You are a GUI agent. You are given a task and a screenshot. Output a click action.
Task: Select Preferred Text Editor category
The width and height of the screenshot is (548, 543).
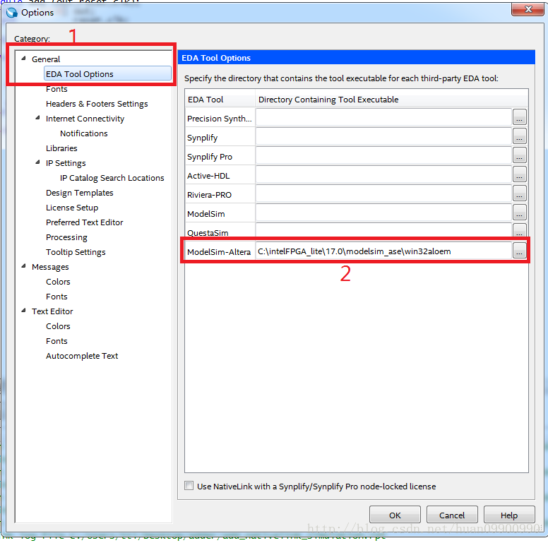pyautogui.click(x=85, y=222)
